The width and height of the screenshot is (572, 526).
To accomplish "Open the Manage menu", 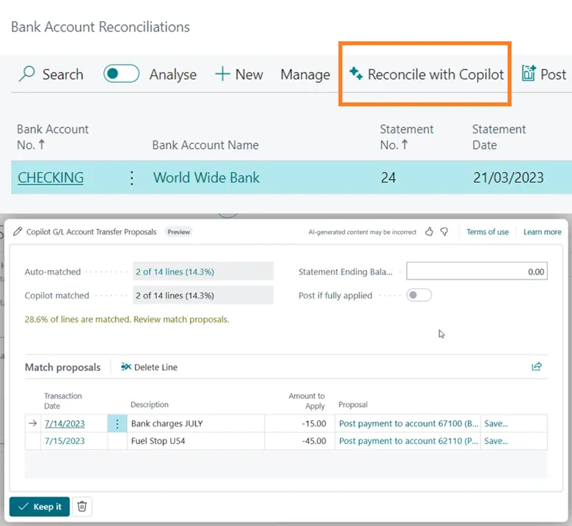I will [x=305, y=75].
